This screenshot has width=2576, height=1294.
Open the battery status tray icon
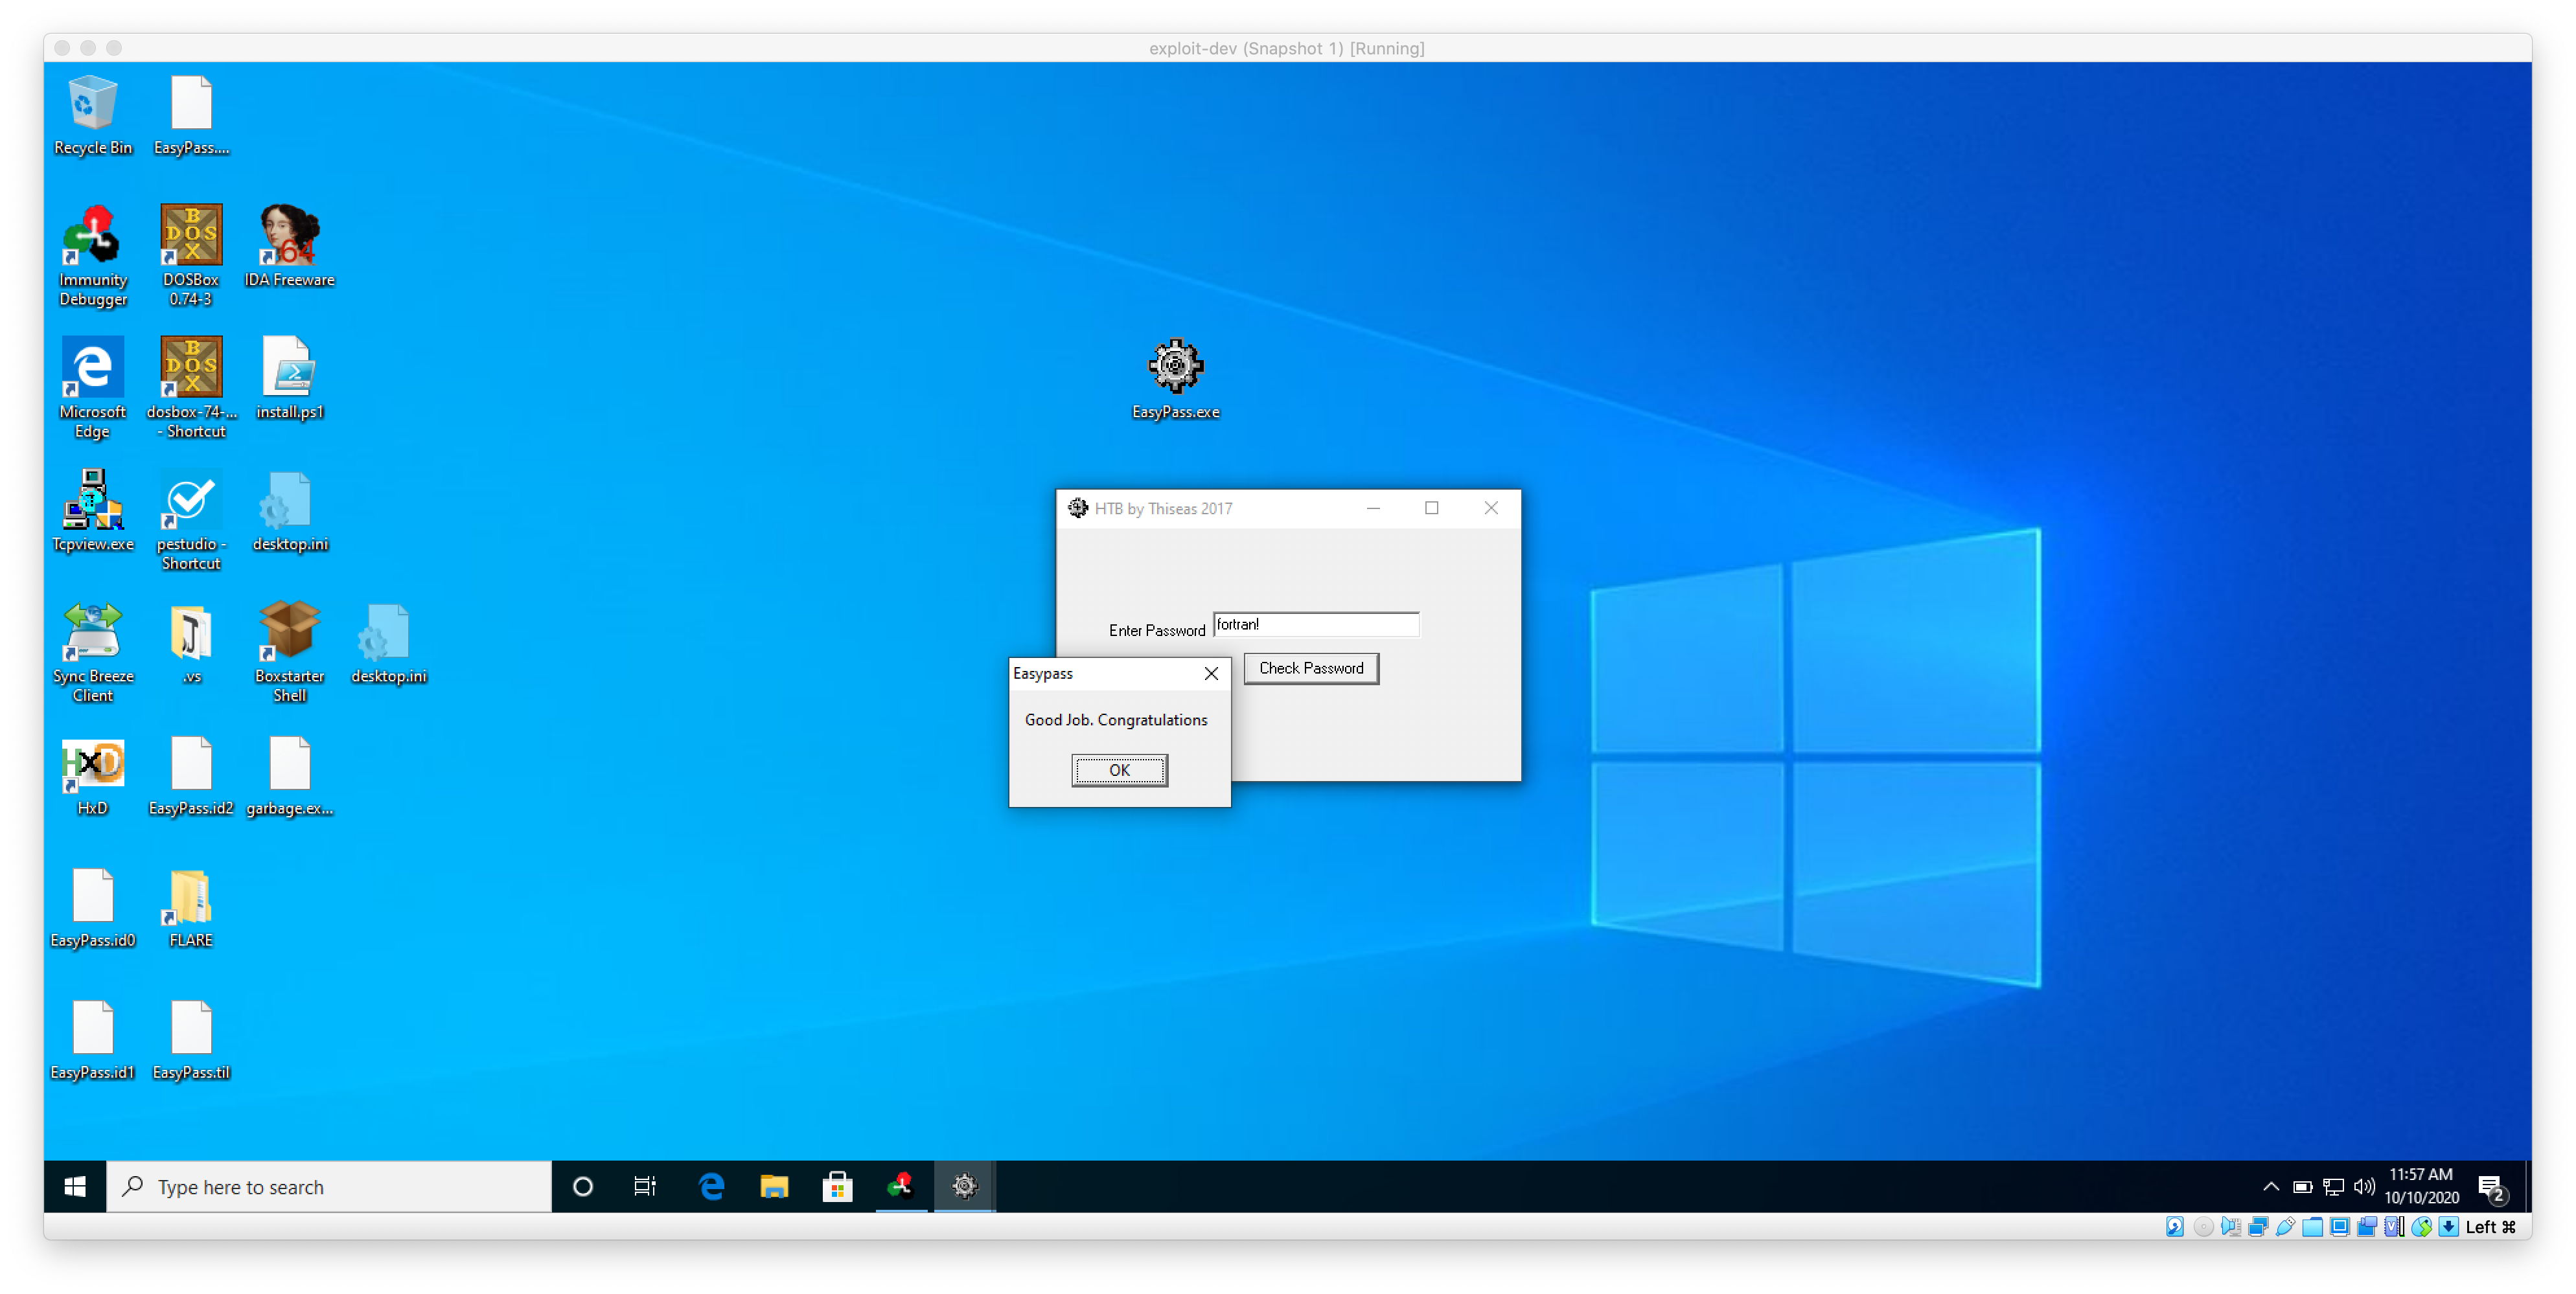point(2302,1187)
